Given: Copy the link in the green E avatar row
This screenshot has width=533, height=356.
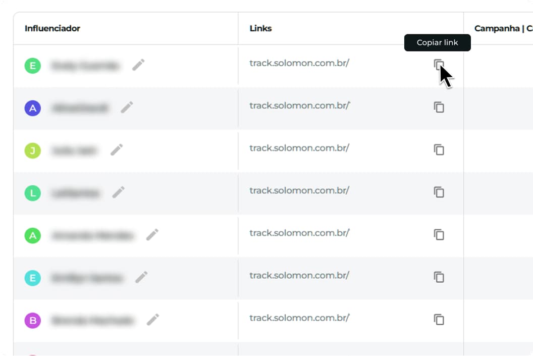Looking at the screenshot, I should click(439, 65).
